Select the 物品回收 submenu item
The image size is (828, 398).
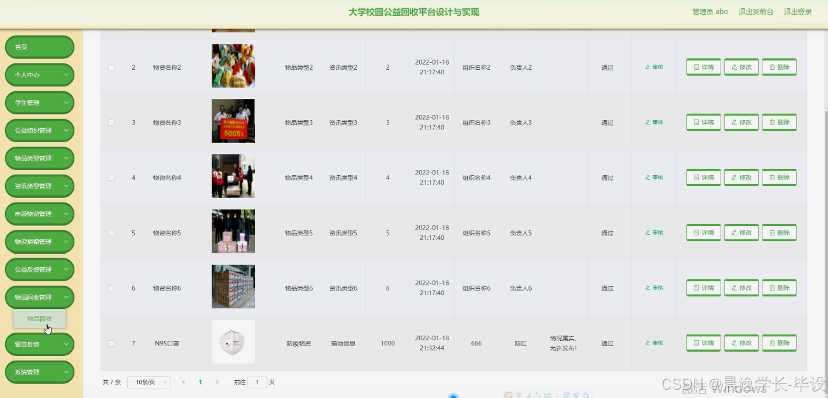point(39,319)
